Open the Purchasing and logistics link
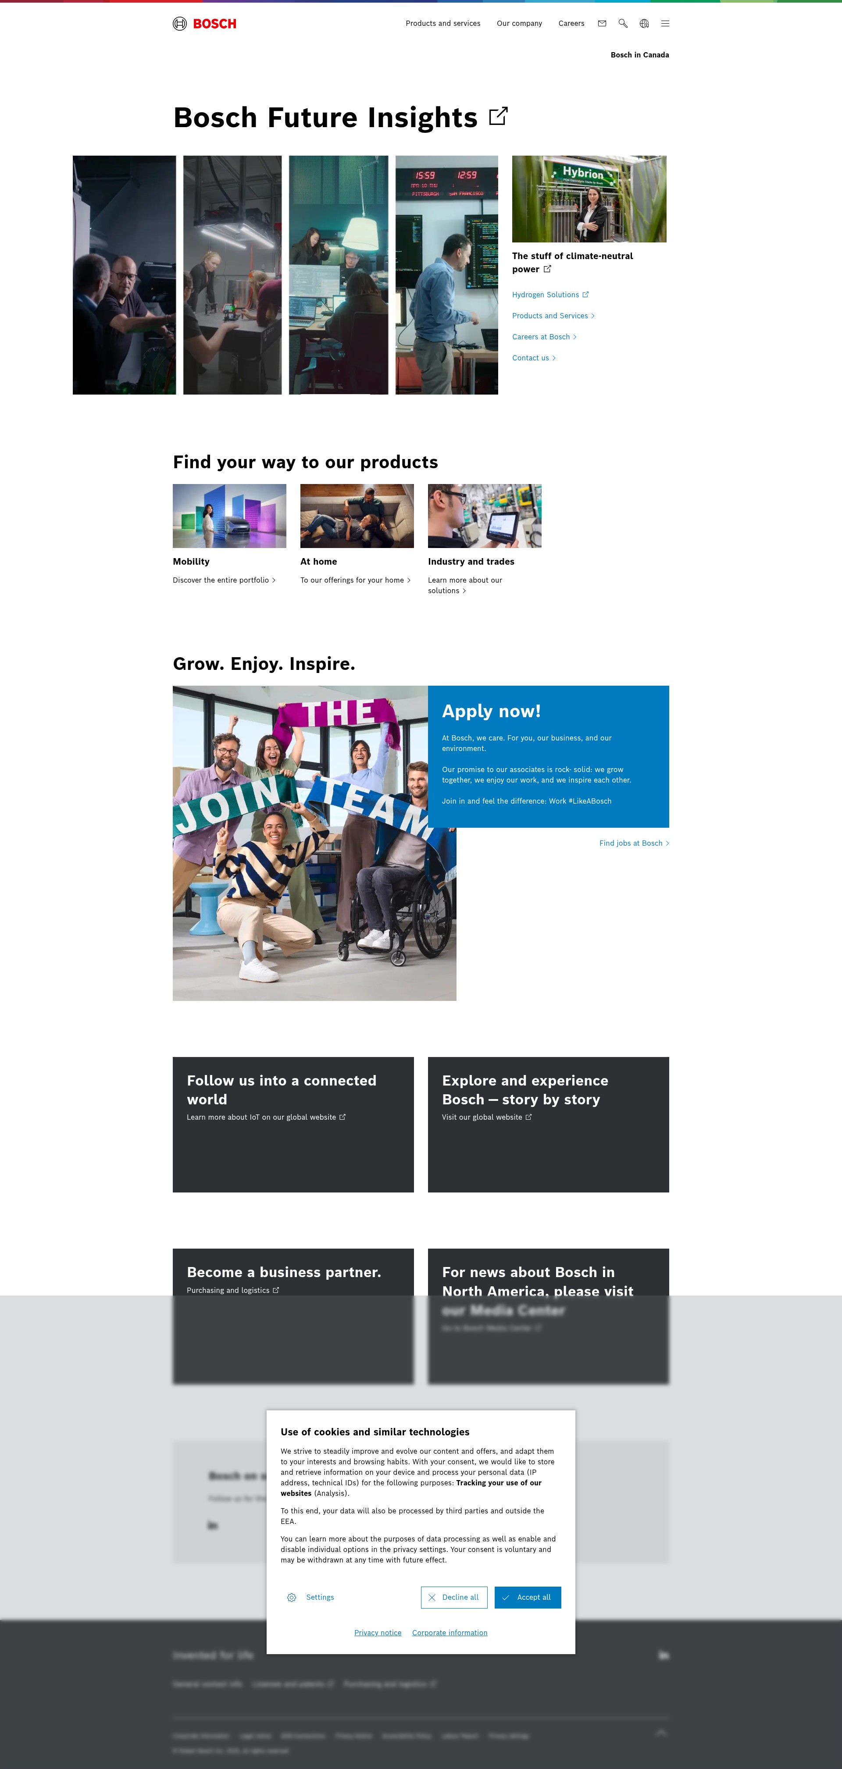This screenshot has height=1769, width=842. coord(233,1290)
